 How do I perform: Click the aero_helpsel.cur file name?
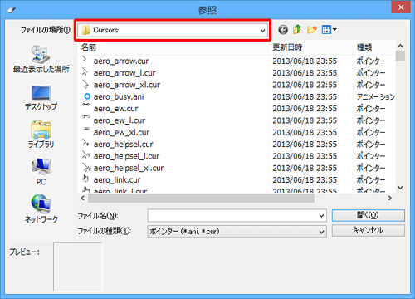(123, 145)
